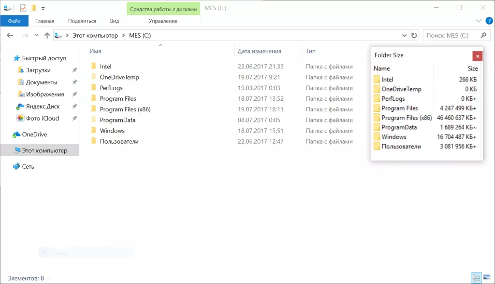Screen dimensions: 495x284
Task: Select the Управление disk tools tab
Action: coord(163,21)
